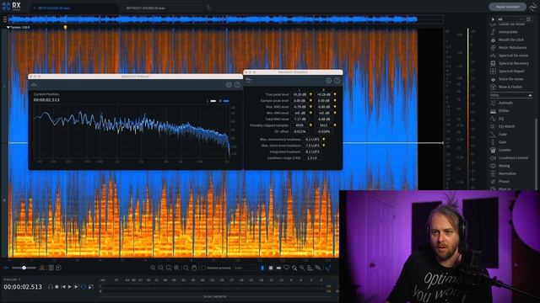Click the zoom in magnifier icon
Image resolution: width=540 pixels, height=303 pixels.
pos(153,268)
